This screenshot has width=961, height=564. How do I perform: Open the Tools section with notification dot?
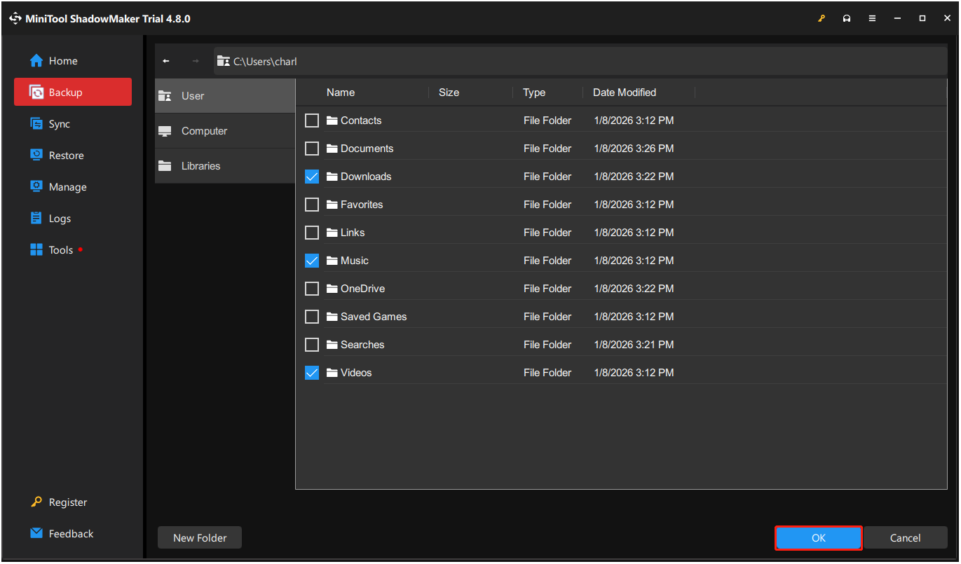tap(62, 249)
